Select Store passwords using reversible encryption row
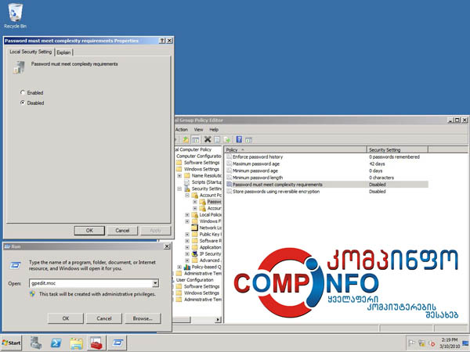Screen dimensions: 470x352 tap(326, 192)
